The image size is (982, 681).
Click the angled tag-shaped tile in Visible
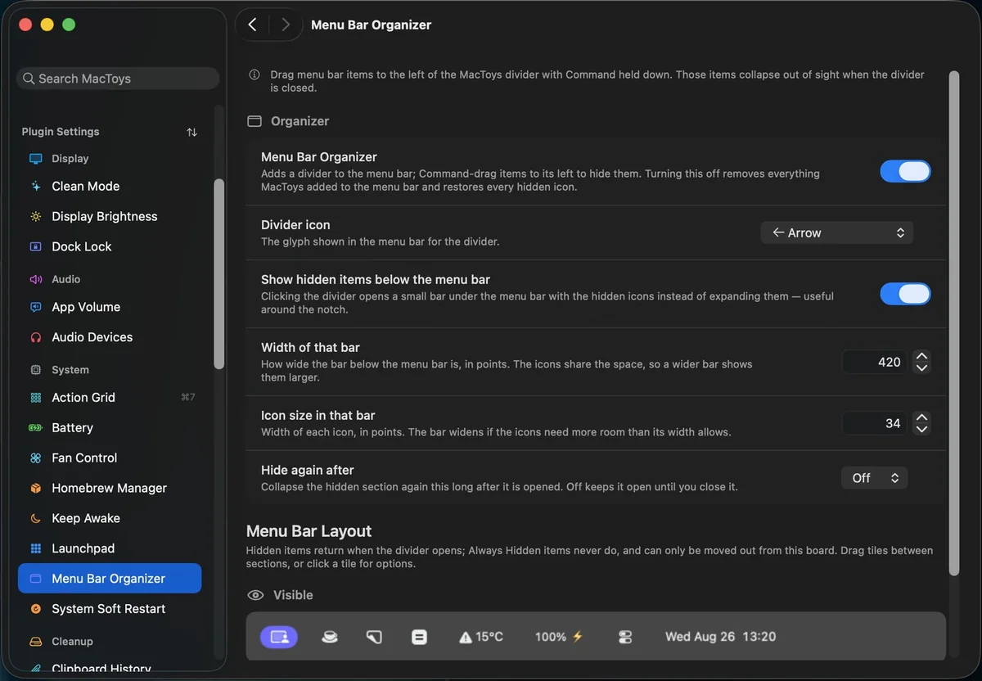374,637
